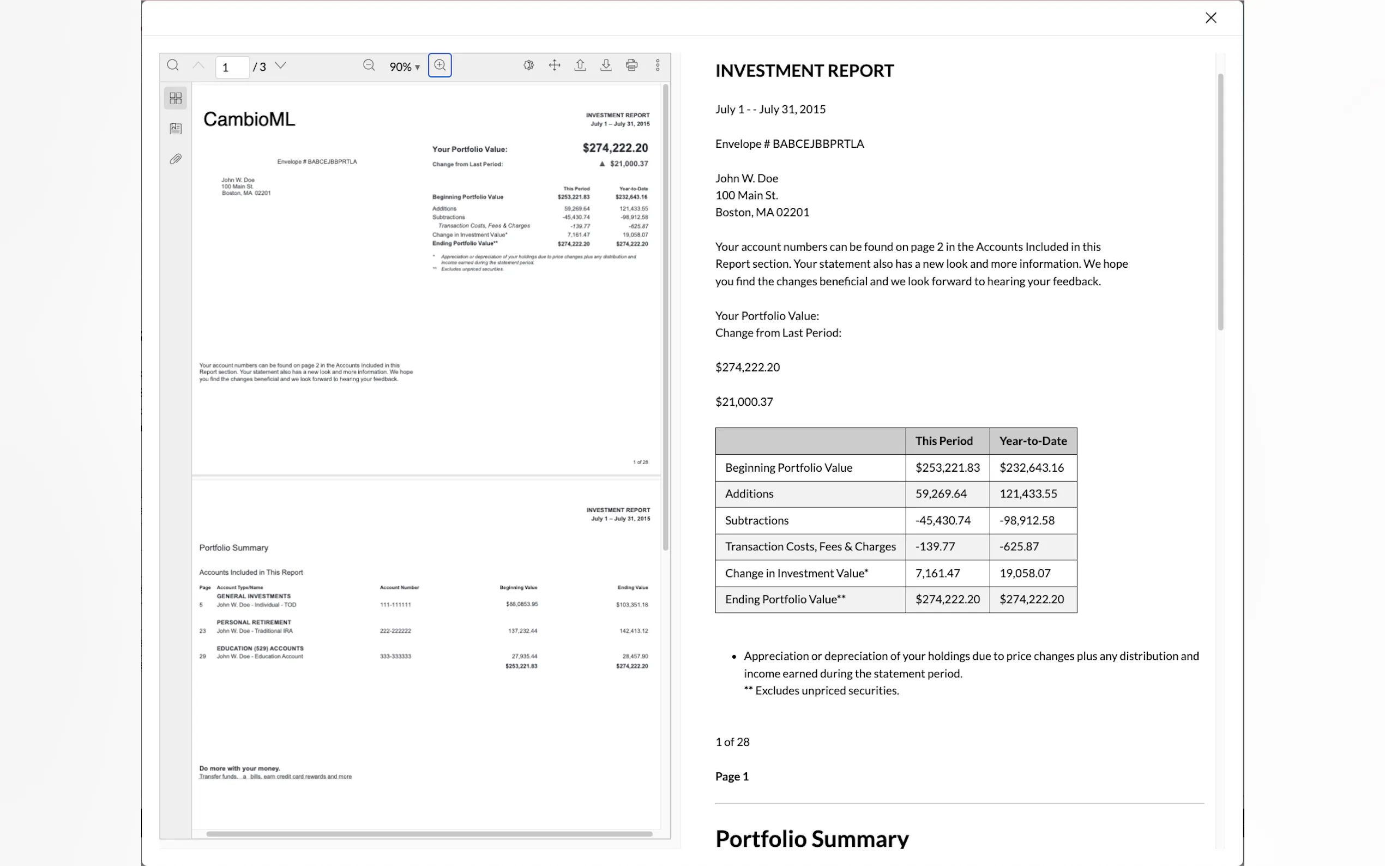Viewport: 1385px width, 866px height.
Task: Switch the viewer theme with moon icon
Action: click(x=528, y=65)
